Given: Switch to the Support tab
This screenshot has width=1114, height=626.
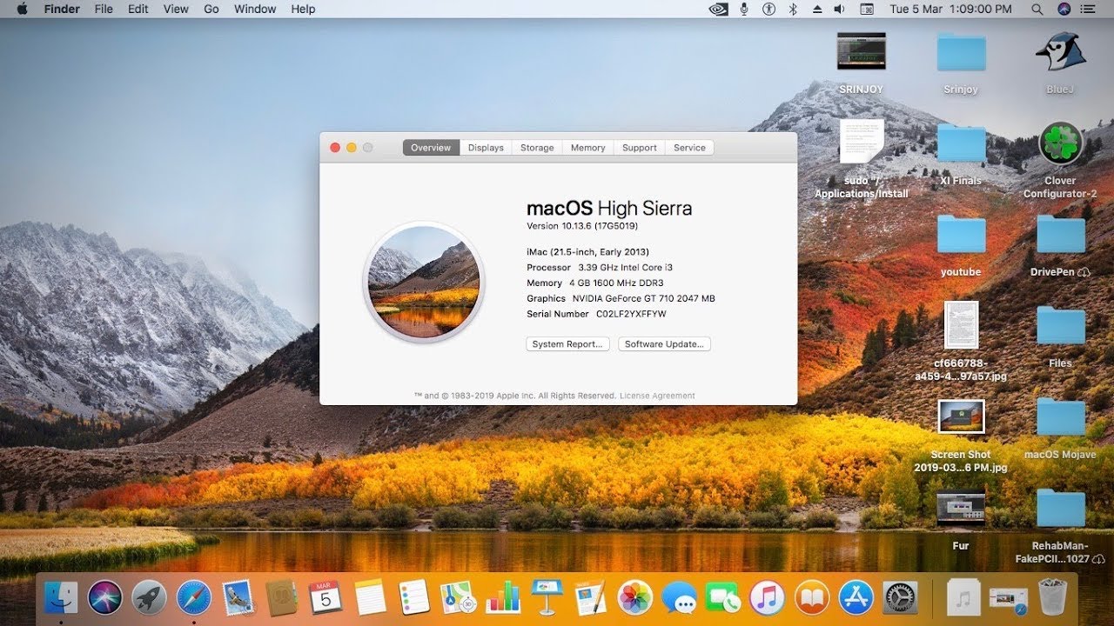Looking at the screenshot, I should pyautogui.click(x=640, y=148).
